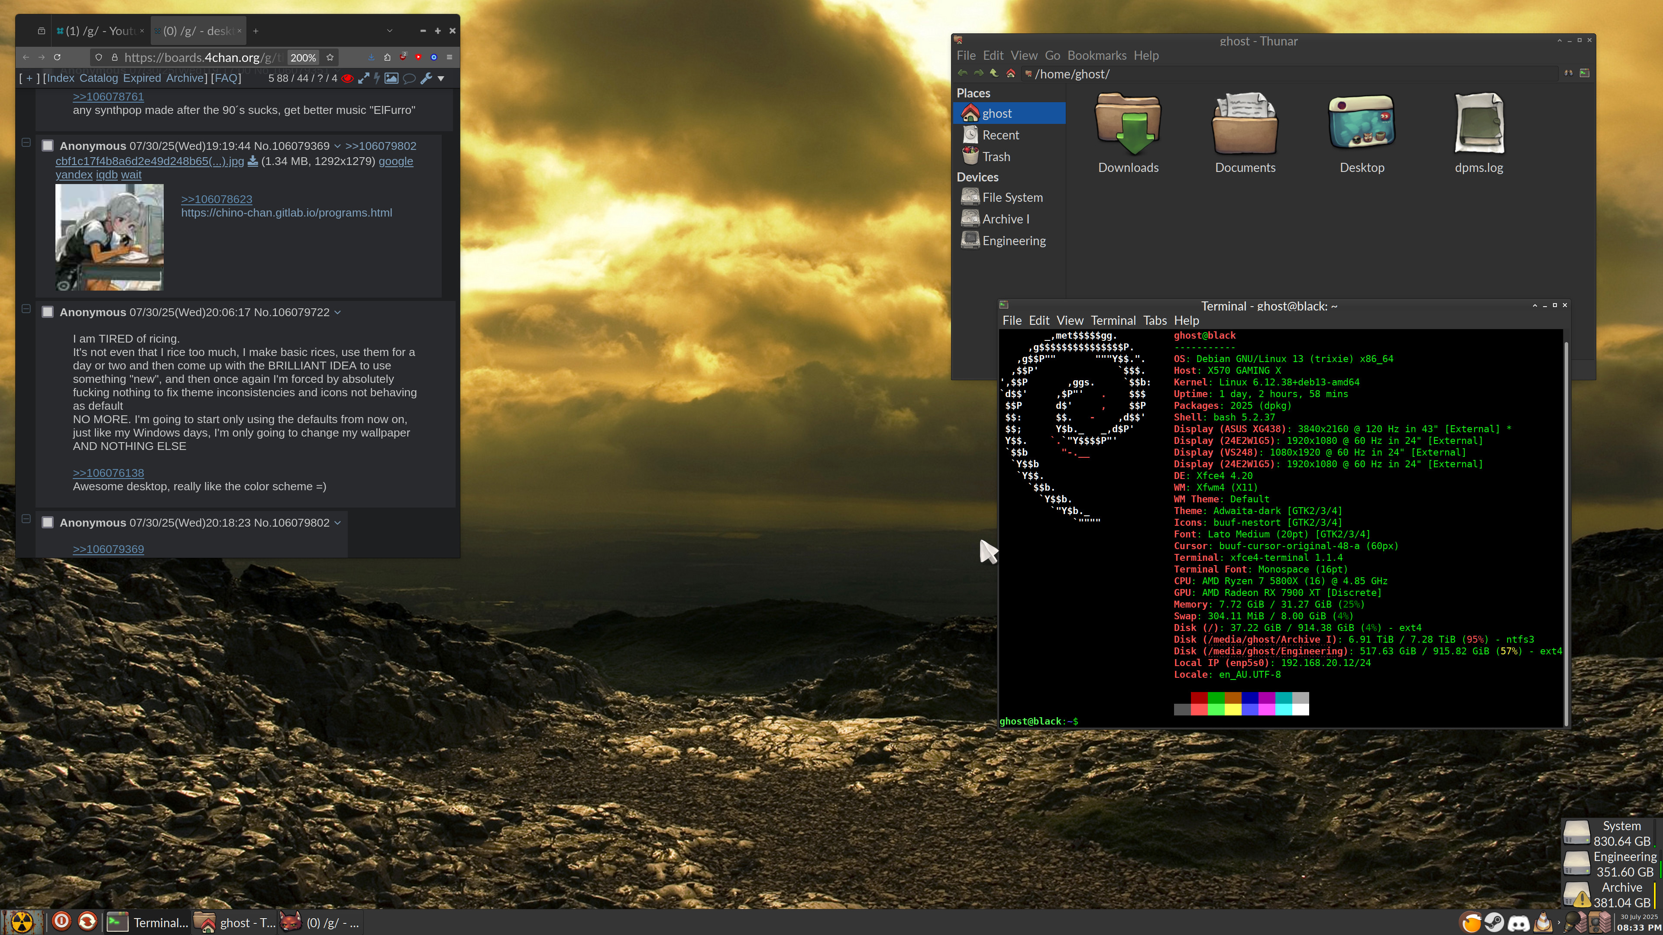Click the red power shutdown launcher
Screen dimensions: 1663x935
pos(61,922)
